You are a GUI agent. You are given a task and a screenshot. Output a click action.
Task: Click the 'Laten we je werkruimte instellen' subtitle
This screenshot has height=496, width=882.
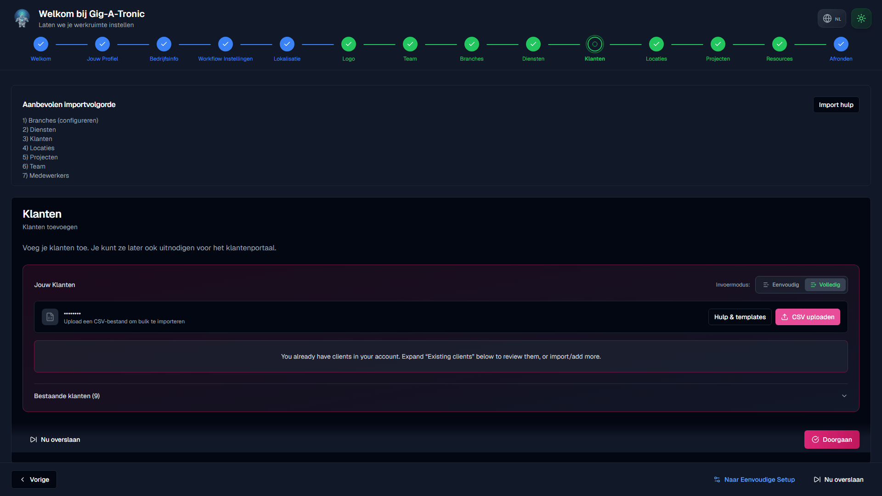pos(86,25)
